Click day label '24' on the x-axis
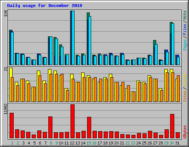Image resolution: width=189 pixels, height=147 pixels. coord(138,143)
